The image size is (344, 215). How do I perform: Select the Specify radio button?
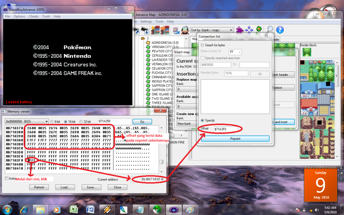pyautogui.click(x=202, y=120)
